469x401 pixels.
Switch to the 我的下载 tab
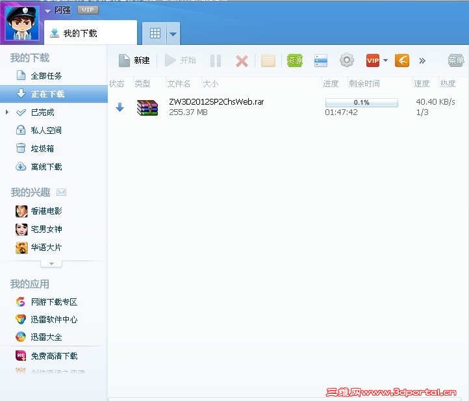[90, 33]
